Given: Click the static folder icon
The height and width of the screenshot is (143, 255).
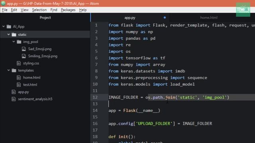Looking at the screenshot, I should (x=14, y=35).
